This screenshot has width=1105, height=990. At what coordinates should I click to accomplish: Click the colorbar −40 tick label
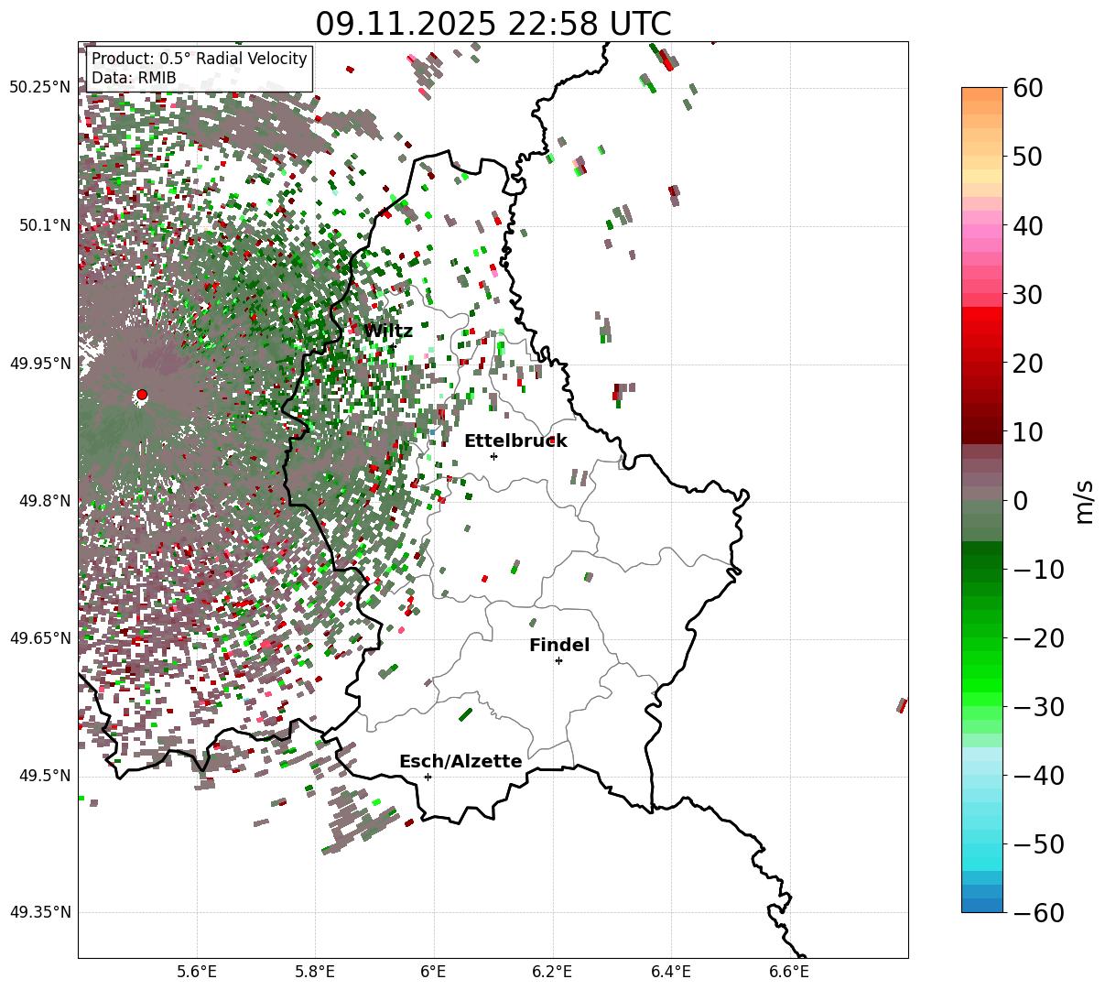1038,776
